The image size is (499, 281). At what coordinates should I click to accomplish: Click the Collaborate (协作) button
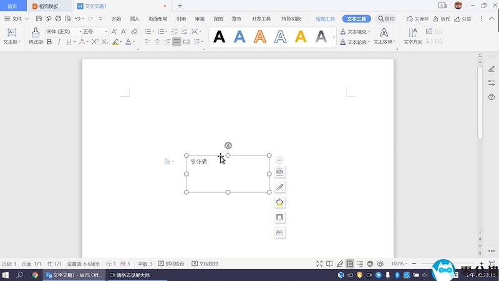(442, 19)
